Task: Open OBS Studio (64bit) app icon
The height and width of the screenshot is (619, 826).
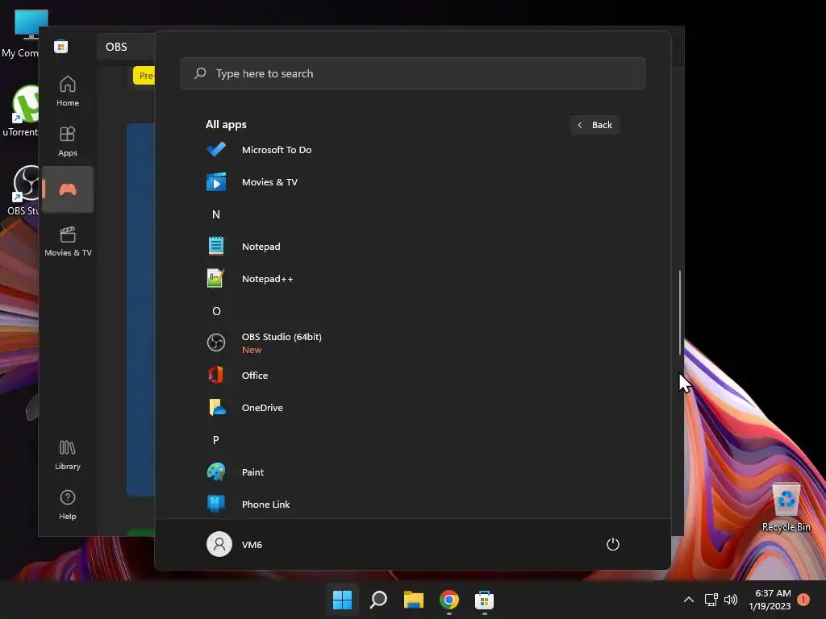Action: (x=216, y=343)
